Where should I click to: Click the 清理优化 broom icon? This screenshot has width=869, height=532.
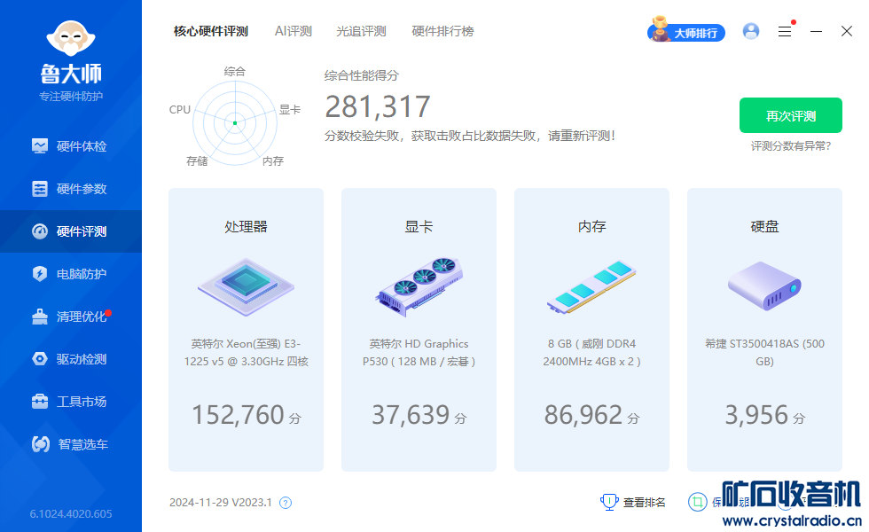tap(40, 317)
